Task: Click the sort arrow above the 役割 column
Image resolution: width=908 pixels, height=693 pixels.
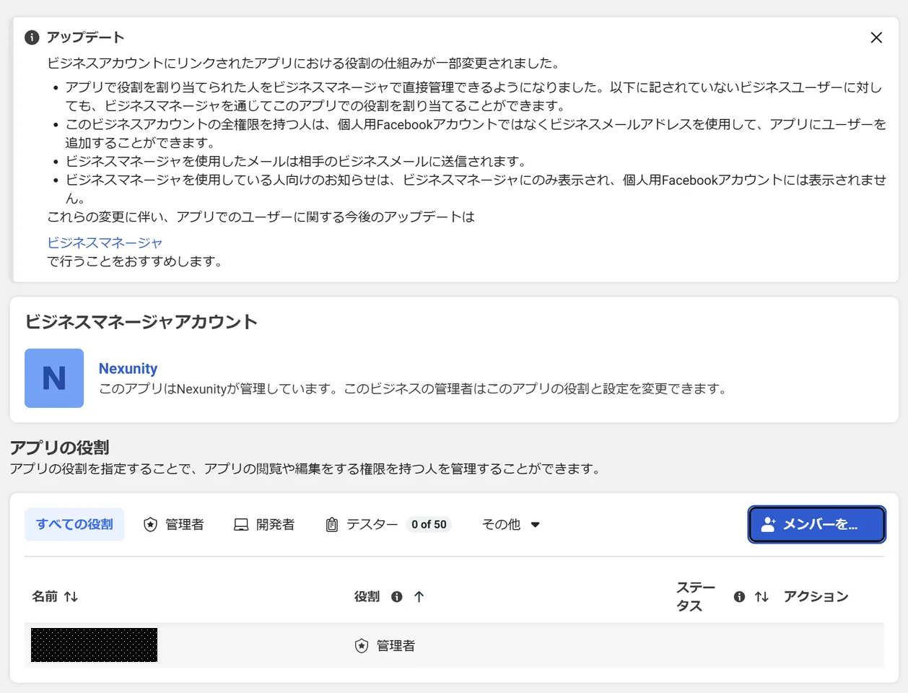Action: (419, 597)
